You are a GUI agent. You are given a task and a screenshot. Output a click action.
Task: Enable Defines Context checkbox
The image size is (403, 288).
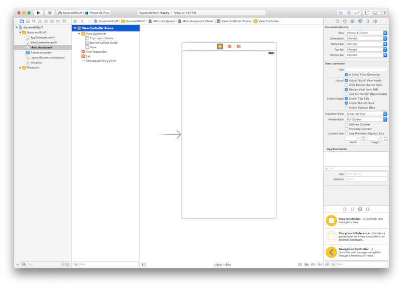pyautogui.click(x=346, y=124)
